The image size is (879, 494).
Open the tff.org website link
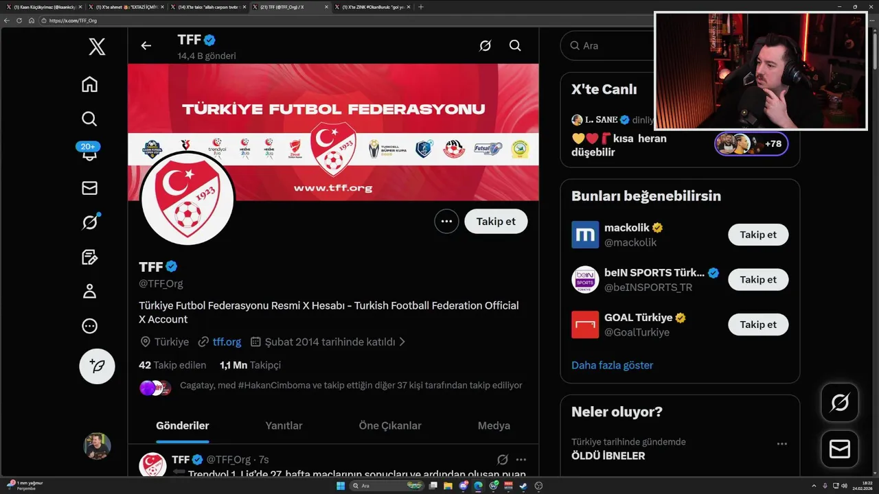(227, 342)
